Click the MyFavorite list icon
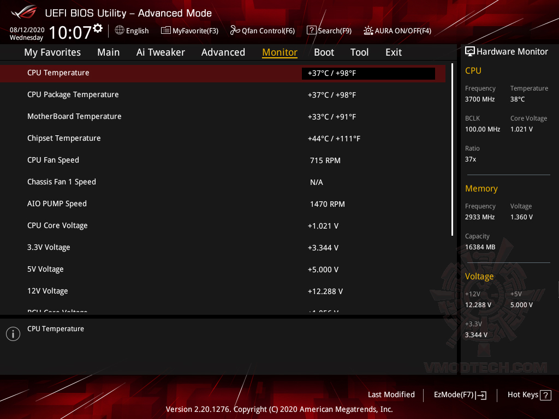559x419 pixels. point(166,31)
